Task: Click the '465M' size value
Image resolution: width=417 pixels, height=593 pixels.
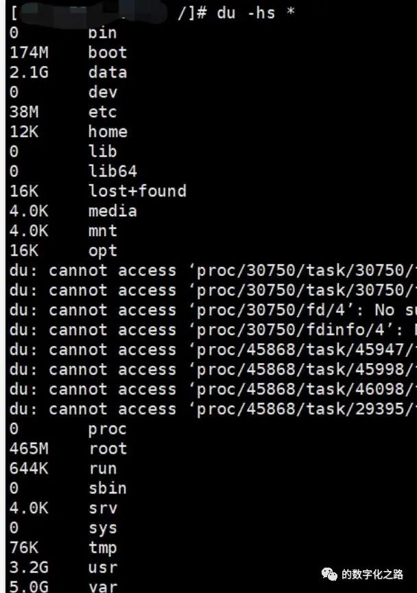Action: point(29,449)
